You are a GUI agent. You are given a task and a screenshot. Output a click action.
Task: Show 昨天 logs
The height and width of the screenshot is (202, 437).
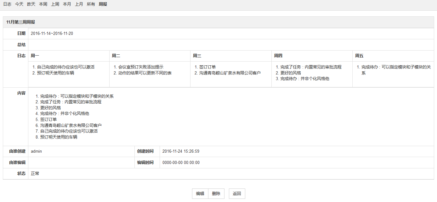click(31, 4)
